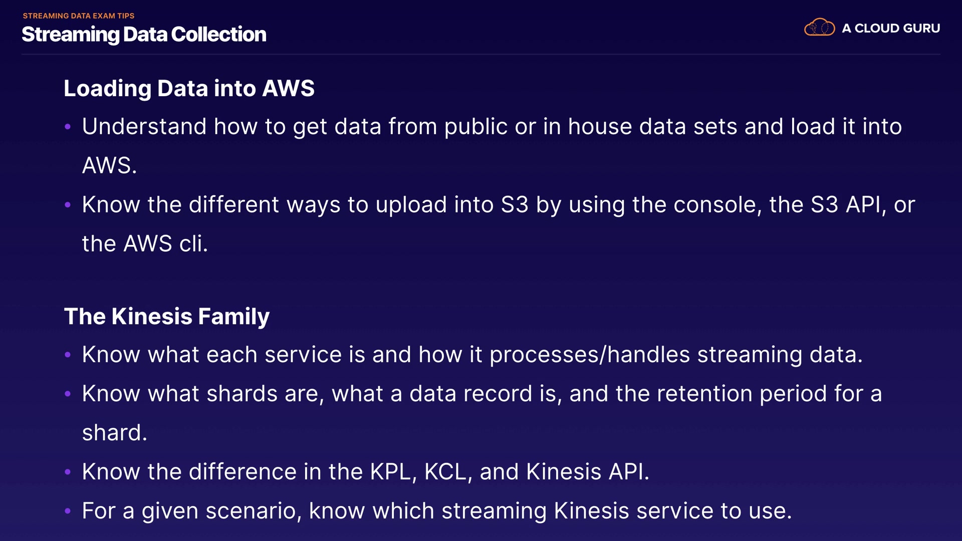Screen dimensions: 962x541
Task: Click the 'Know the different ways to upload' line
Action: pyautogui.click(x=498, y=205)
